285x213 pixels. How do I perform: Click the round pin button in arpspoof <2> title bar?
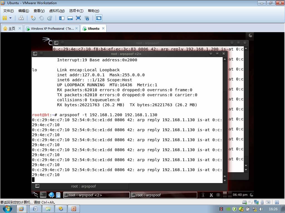point(41,54)
